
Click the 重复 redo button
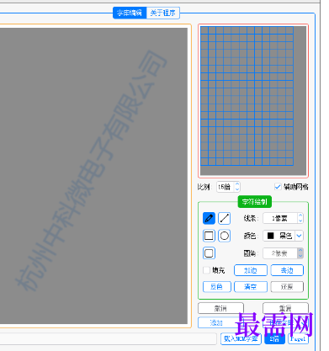[x=285, y=308]
